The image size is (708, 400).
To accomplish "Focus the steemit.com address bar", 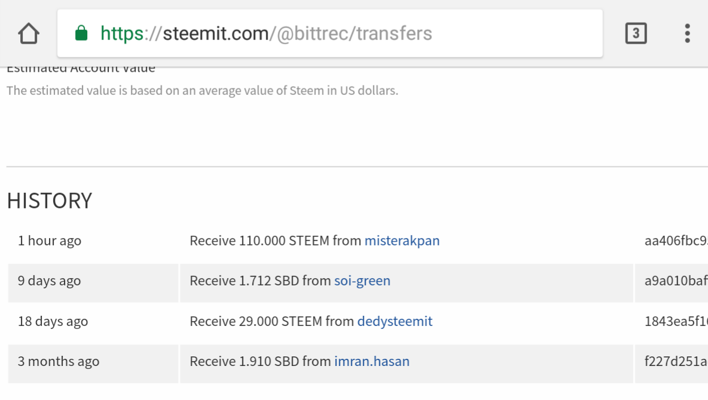I will click(x=330, y=33).
